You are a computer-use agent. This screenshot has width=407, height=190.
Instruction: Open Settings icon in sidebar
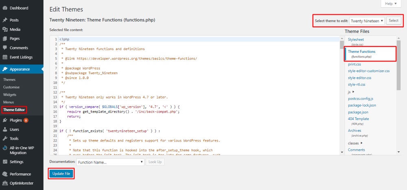click(x=5, y=162)
